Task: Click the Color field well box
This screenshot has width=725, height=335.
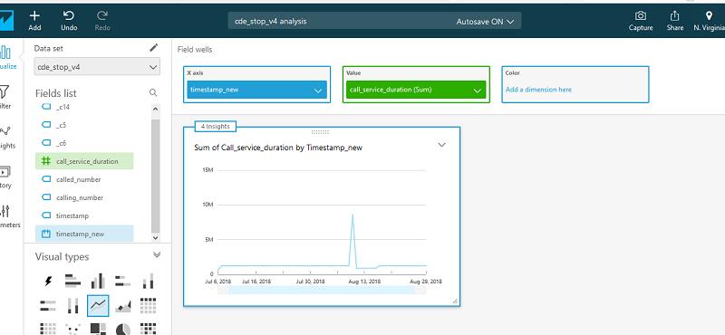Action: pos(575,84)
